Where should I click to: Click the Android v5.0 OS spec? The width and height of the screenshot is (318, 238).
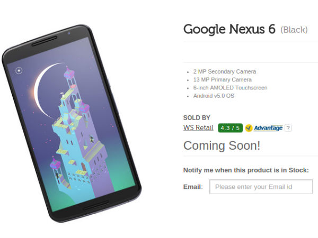[x=214, y=96]
